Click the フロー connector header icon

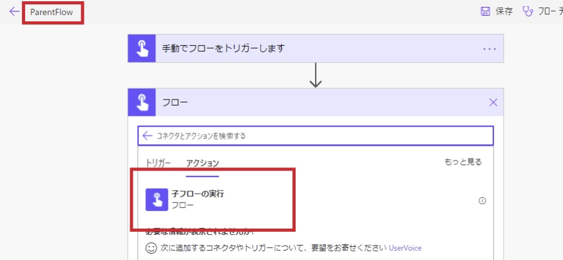point(142,103)
